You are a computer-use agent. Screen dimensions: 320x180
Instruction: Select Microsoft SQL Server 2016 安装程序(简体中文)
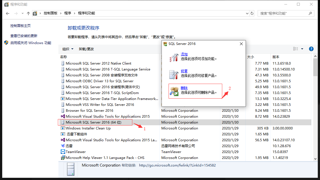[103, 87]
